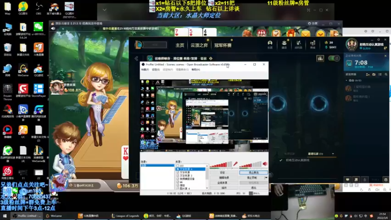
Task: Mute microphone icon in OBS
Action: (235, 164)
